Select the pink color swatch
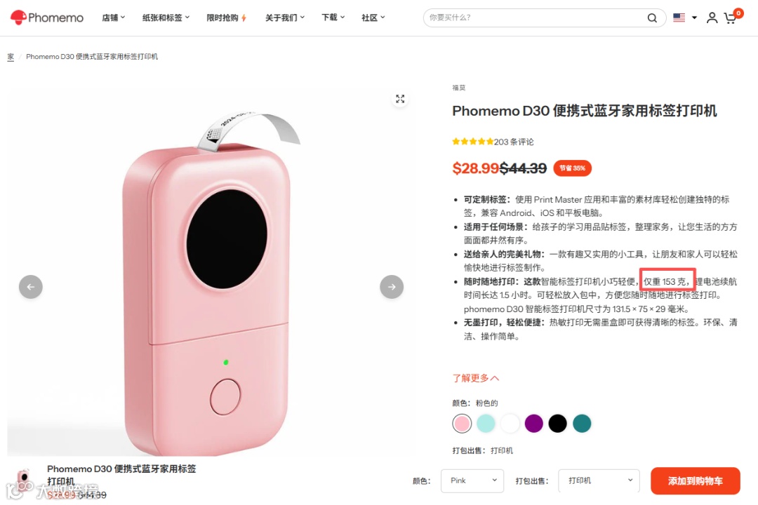Image resolution: width=758 pixels, height=505 pixels. 462,424
